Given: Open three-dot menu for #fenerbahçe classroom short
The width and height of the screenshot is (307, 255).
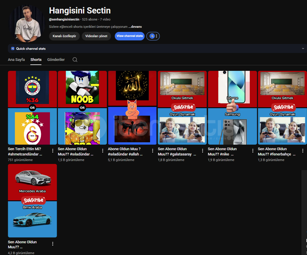Looking at the screenshot, I should point(303,151).
